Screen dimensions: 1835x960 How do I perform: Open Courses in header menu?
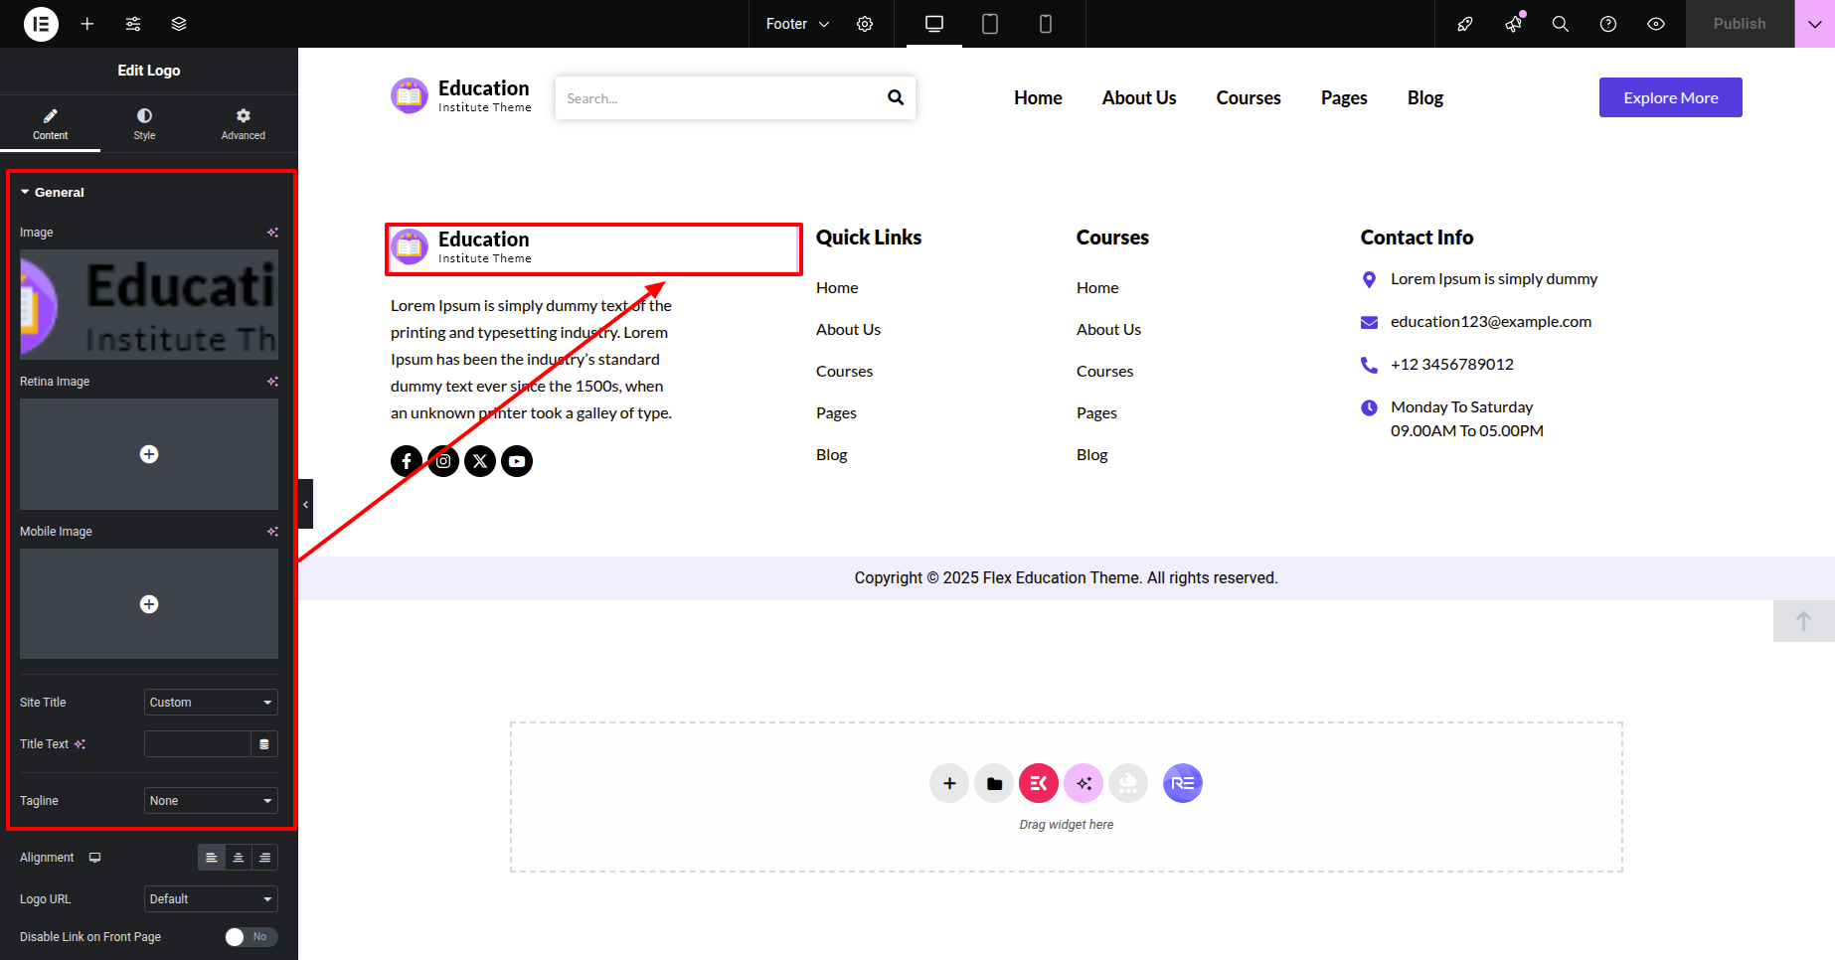[1249, 97]
